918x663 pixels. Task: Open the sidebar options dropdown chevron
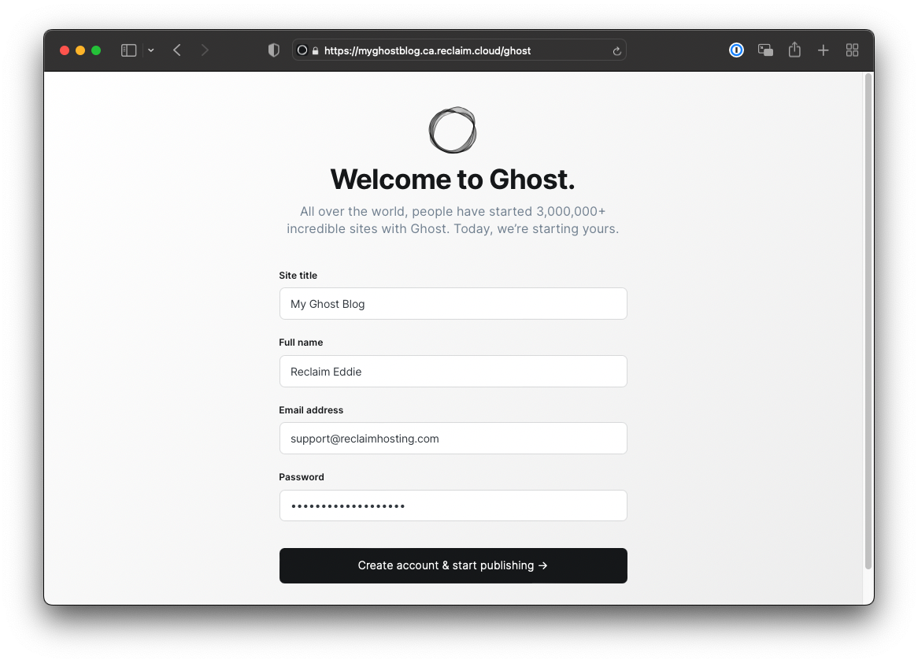(151, 50)
